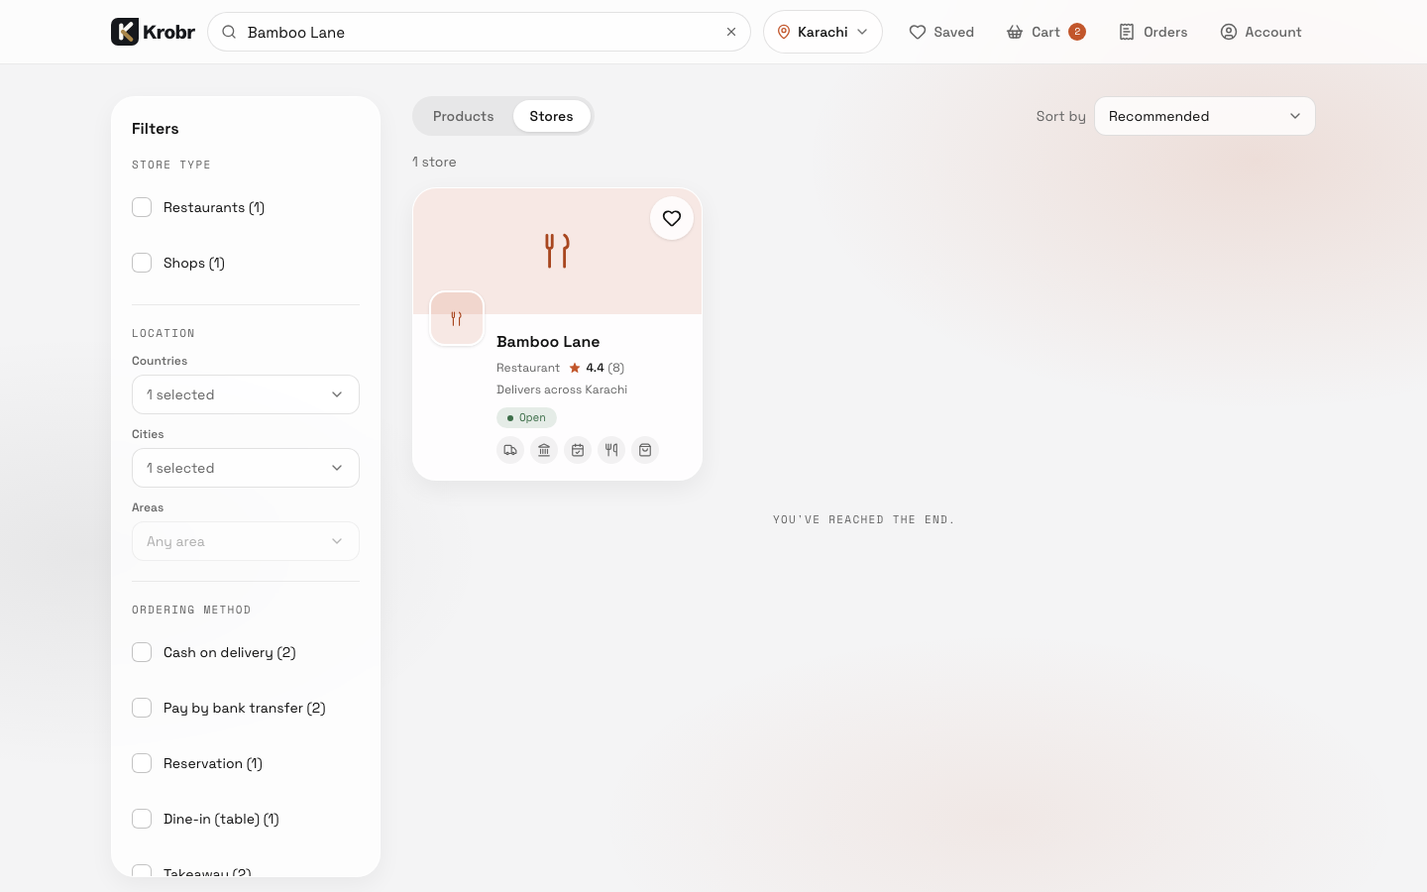Click the Sort by dropdown chevron
1427x892 pixels.
coord(1295,116)
